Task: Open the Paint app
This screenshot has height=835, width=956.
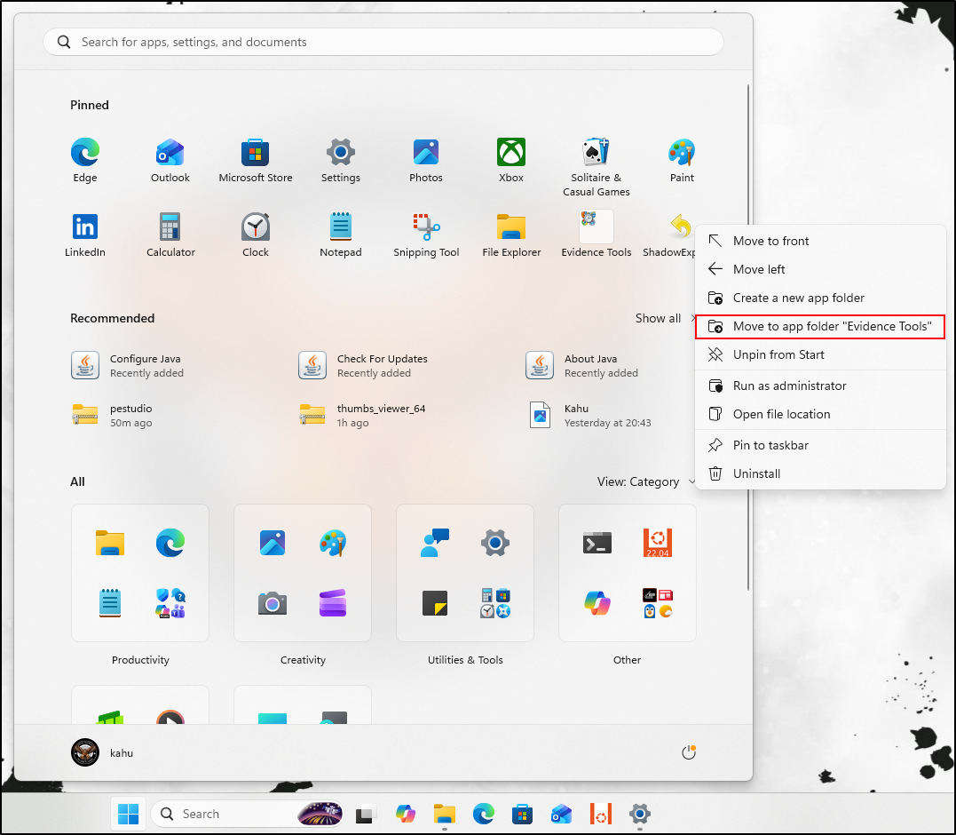Action: [682, 160]
